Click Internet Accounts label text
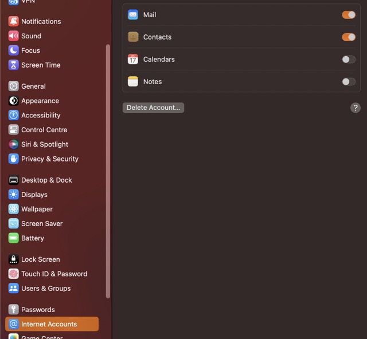Viewport: 367px width, 339px height. [49, 324]
